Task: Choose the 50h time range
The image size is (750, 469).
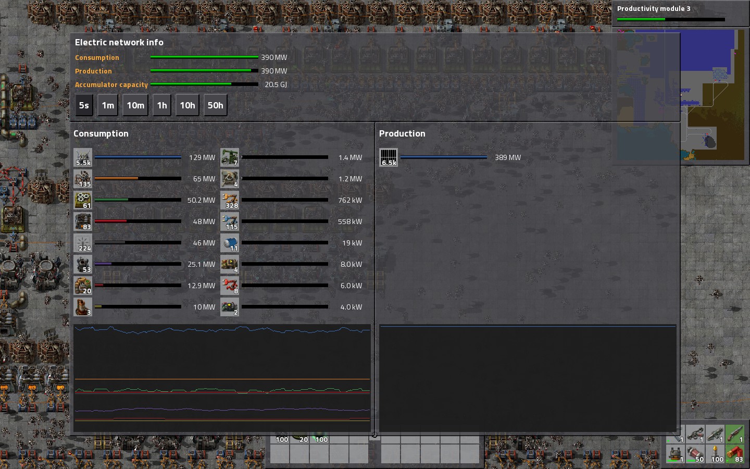Action: point(215,105)
